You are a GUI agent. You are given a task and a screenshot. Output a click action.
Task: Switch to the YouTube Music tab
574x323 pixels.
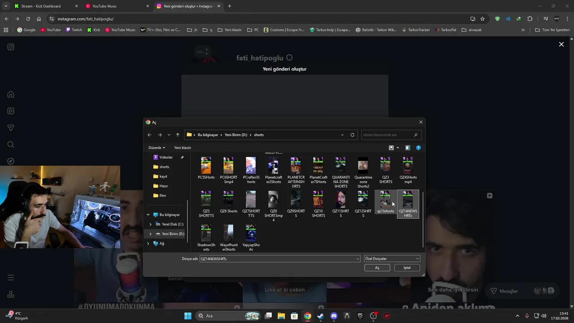point(117,6)
